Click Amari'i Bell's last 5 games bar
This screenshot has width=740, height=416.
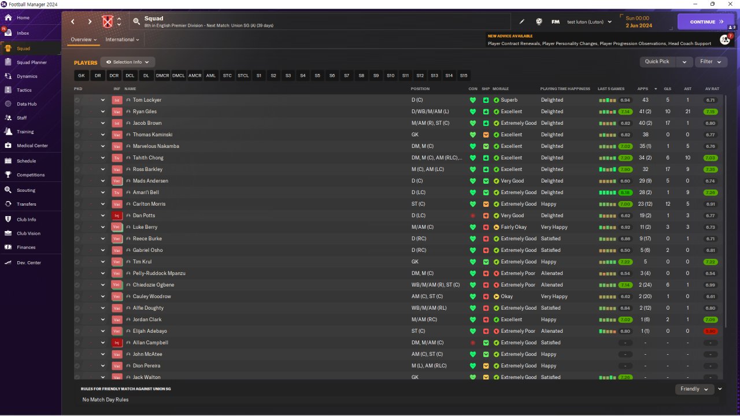click(608, 192)
